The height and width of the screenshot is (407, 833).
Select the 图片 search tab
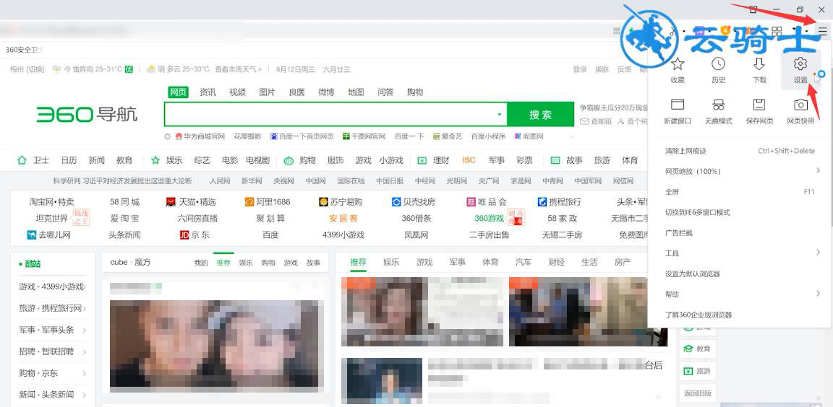(x=268, y=92)
